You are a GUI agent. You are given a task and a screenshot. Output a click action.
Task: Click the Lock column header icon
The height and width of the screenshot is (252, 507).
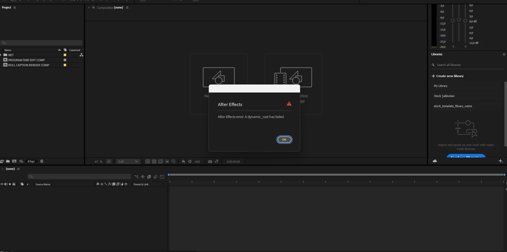point(14,184)
